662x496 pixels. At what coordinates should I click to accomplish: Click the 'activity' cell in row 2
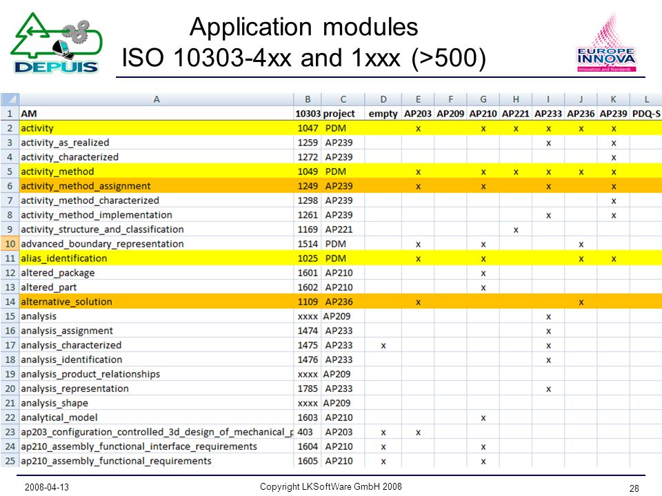click(x=157, y=128)
